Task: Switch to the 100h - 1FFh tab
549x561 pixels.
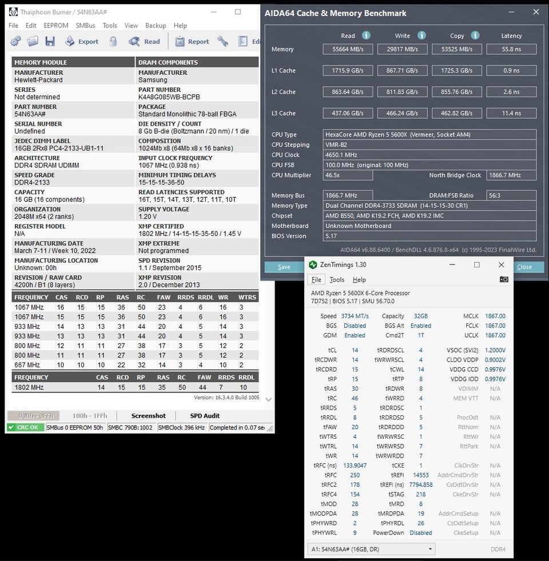Action: point(90,416)
